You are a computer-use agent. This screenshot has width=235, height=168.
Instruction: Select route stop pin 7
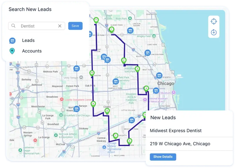(115, 136)
